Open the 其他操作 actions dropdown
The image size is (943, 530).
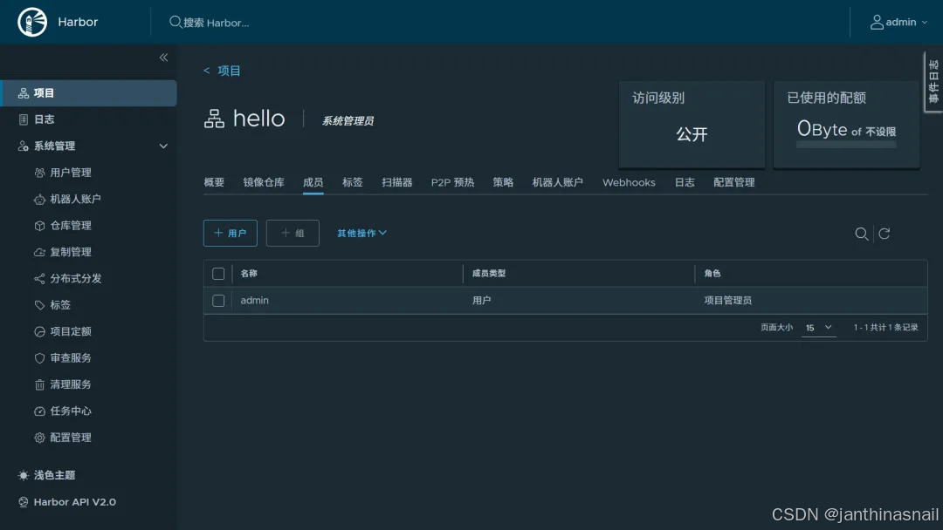(361, 233)
